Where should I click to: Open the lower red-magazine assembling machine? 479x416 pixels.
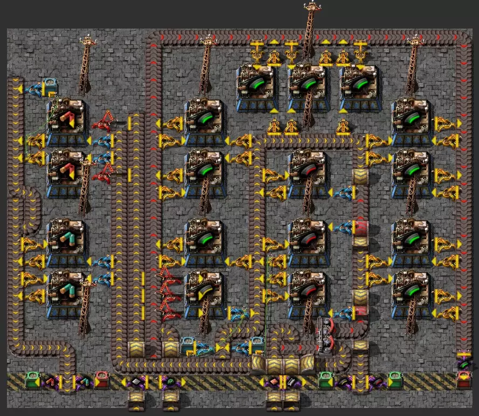[x=67, y=174]
